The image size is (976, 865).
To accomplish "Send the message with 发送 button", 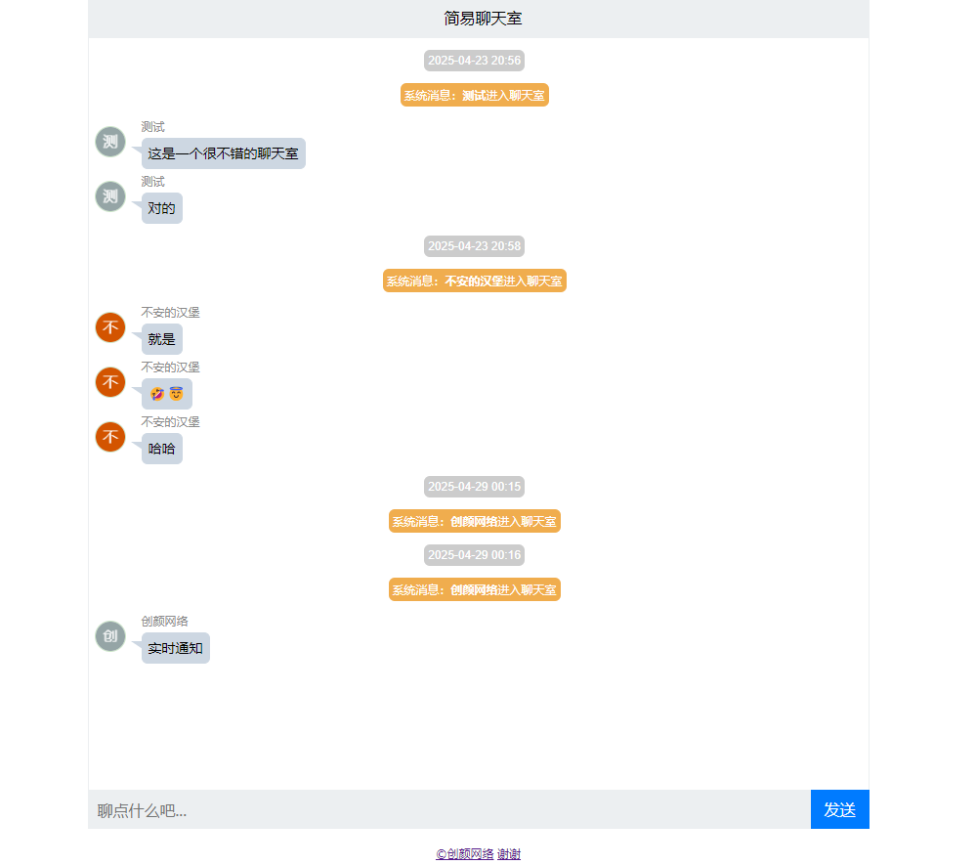I will tap(839, 809).
